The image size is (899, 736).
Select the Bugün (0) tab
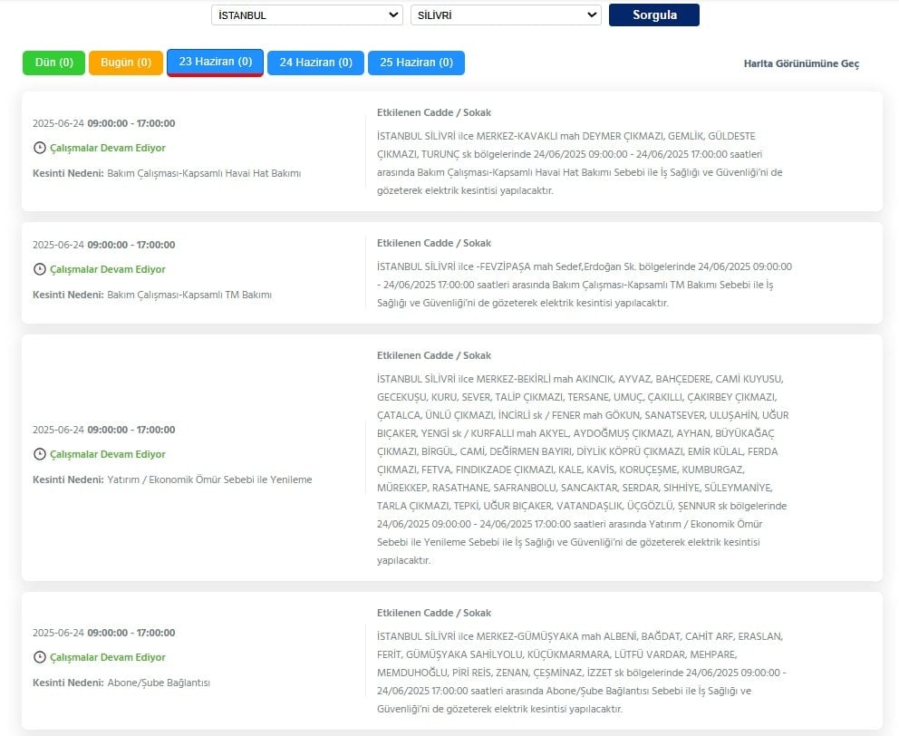[x=126, y=63]
